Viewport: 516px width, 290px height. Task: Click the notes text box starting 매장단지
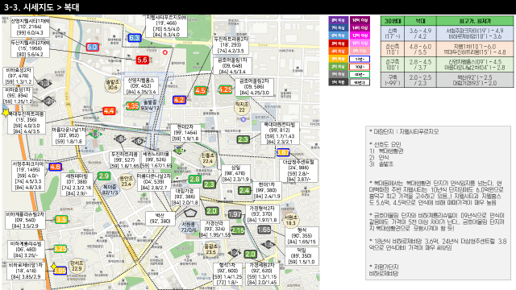pyautogui.click(x=438, y=203)
